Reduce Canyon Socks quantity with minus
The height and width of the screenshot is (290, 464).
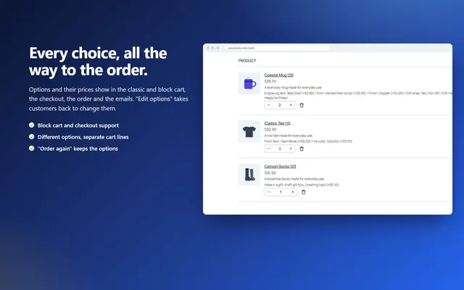coord(269,192)
